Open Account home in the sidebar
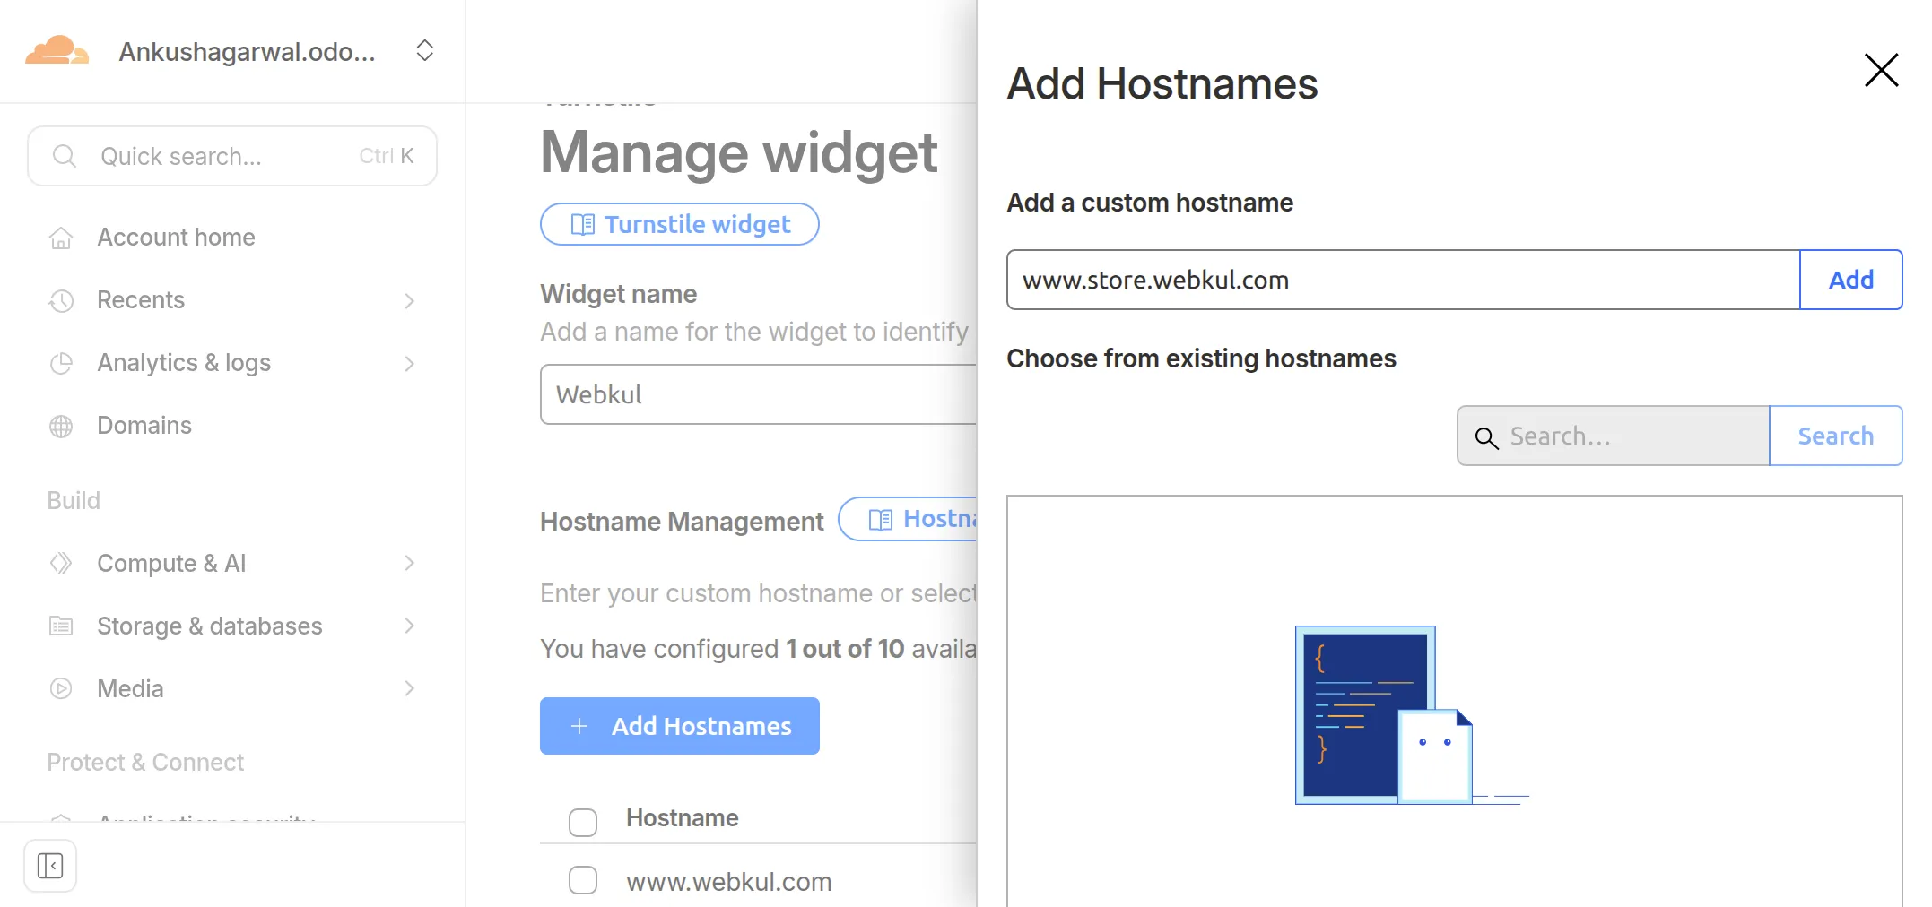Image resolution: width=1932 pixels, height=907 pixels. click(176, 238)
